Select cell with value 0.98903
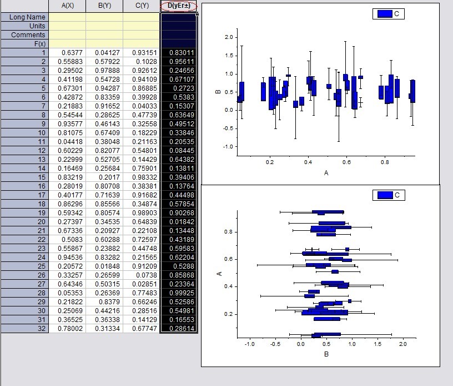Viewport: 453px width, 386px height. [142, 213]
